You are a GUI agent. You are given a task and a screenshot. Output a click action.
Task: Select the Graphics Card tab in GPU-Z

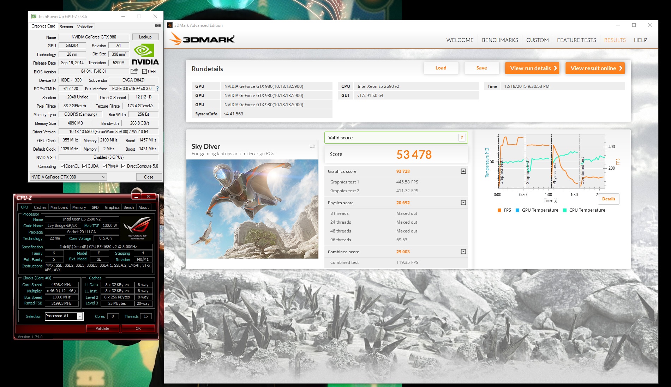point(43,26)
